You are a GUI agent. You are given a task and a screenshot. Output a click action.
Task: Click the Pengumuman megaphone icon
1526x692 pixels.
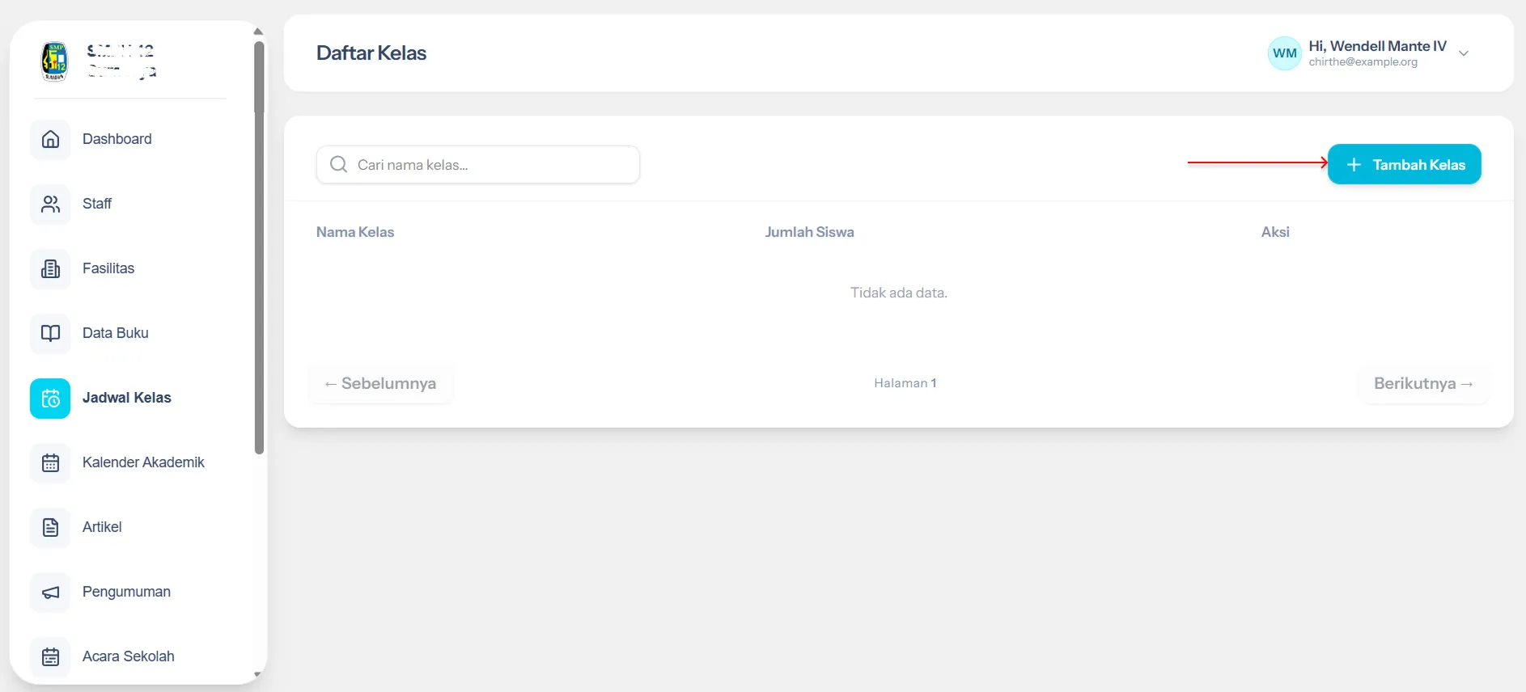coord(50,592)
